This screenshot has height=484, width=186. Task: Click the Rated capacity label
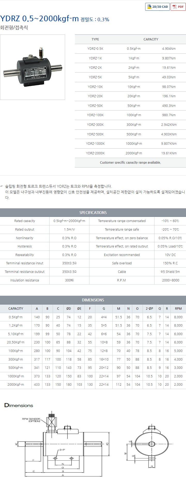[x=25, y=221]
